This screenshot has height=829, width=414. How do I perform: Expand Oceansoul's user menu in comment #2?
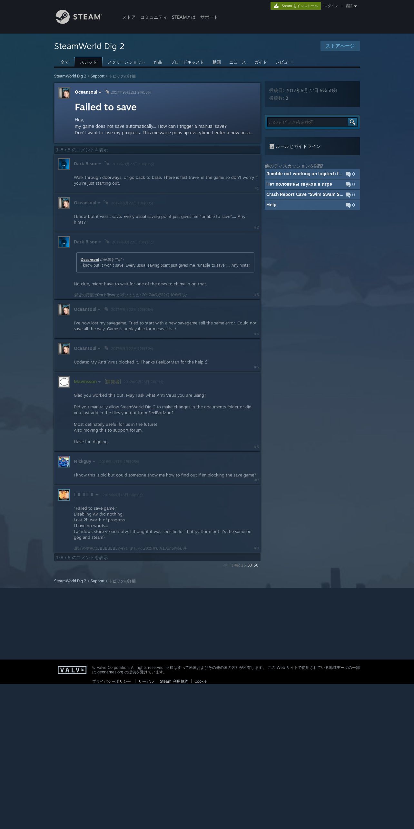click(x=99, y=203)
